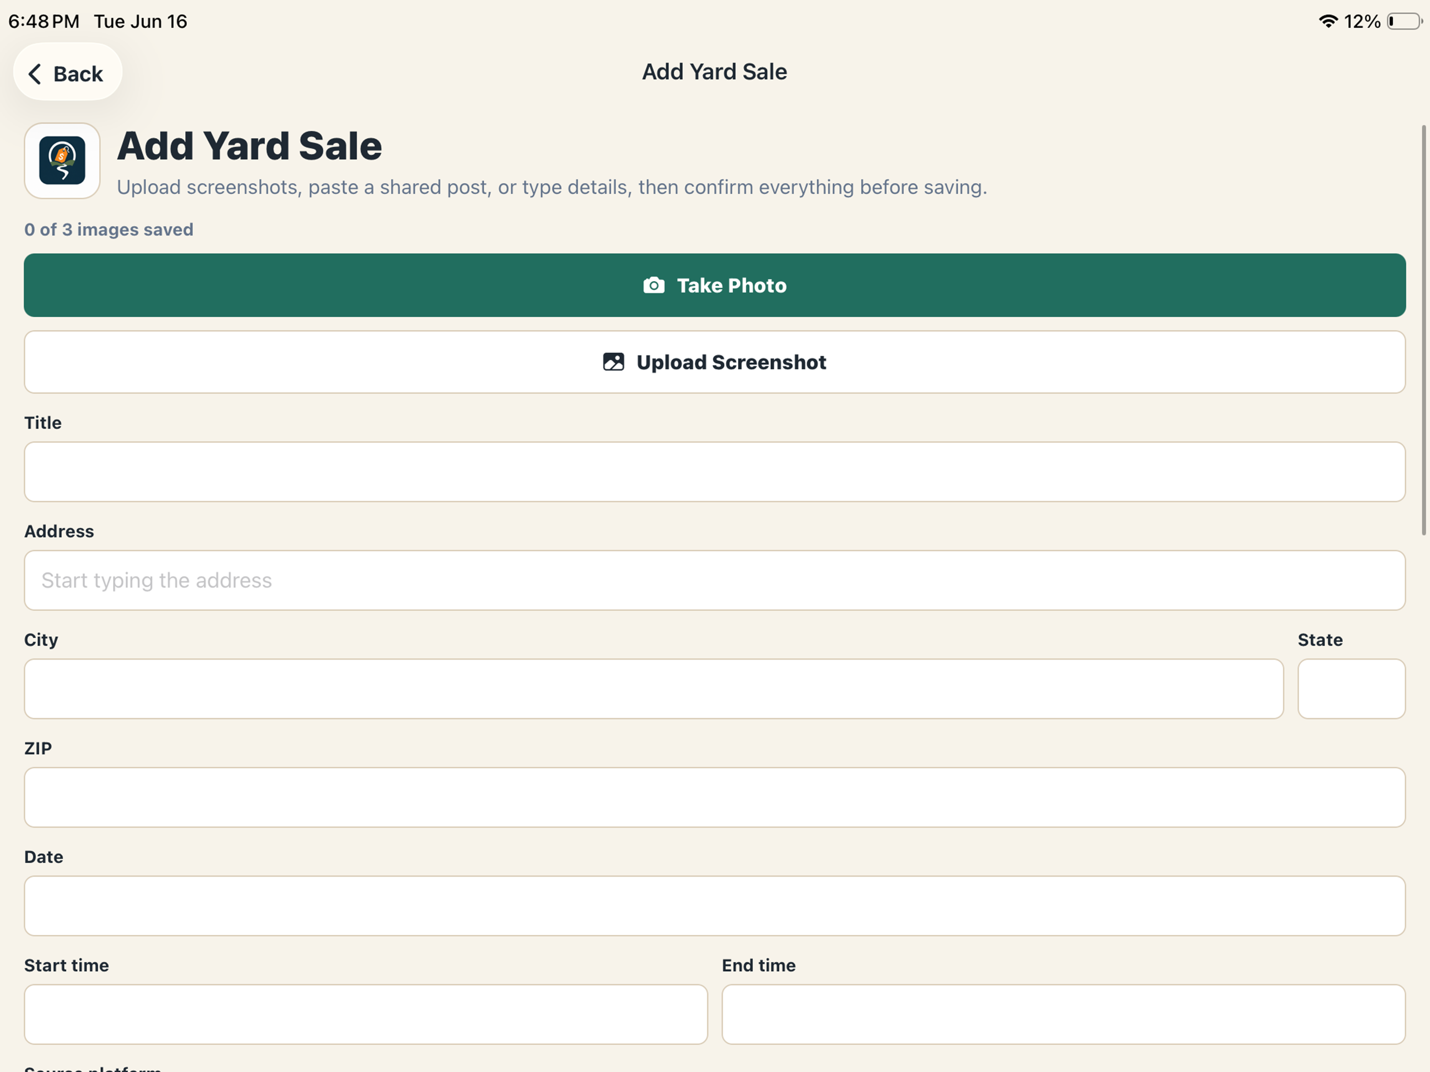Tap the Take Photo button label
Viewport: 1430px width, 1072px height.
[x=731, y=285]
